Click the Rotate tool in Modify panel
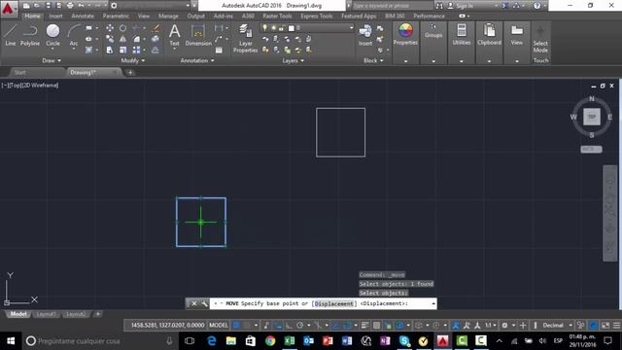Image resolution: width=622 pixels, height=350 pixels. point(123,28)
